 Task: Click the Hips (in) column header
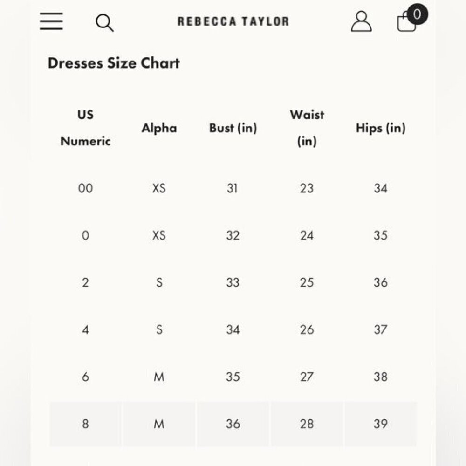click(x=381, y=128)
